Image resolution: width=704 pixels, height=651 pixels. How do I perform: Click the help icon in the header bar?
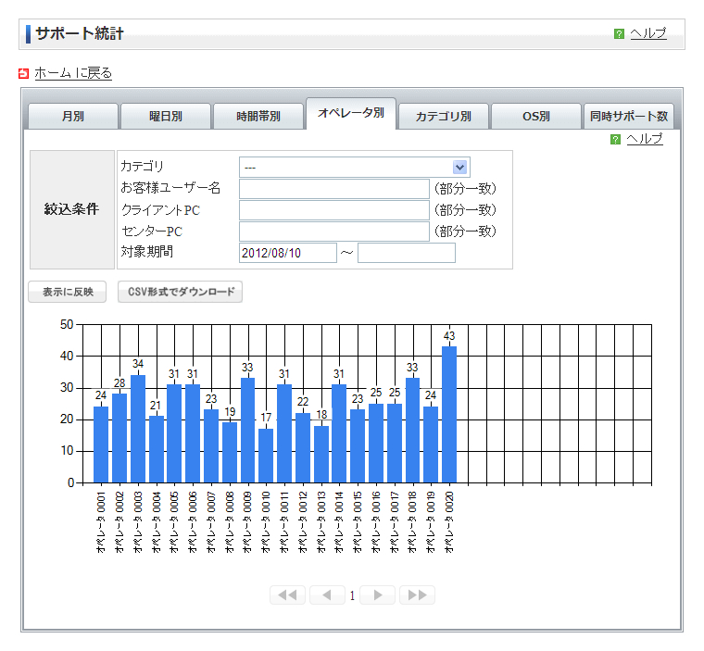[x=620, y=34]
